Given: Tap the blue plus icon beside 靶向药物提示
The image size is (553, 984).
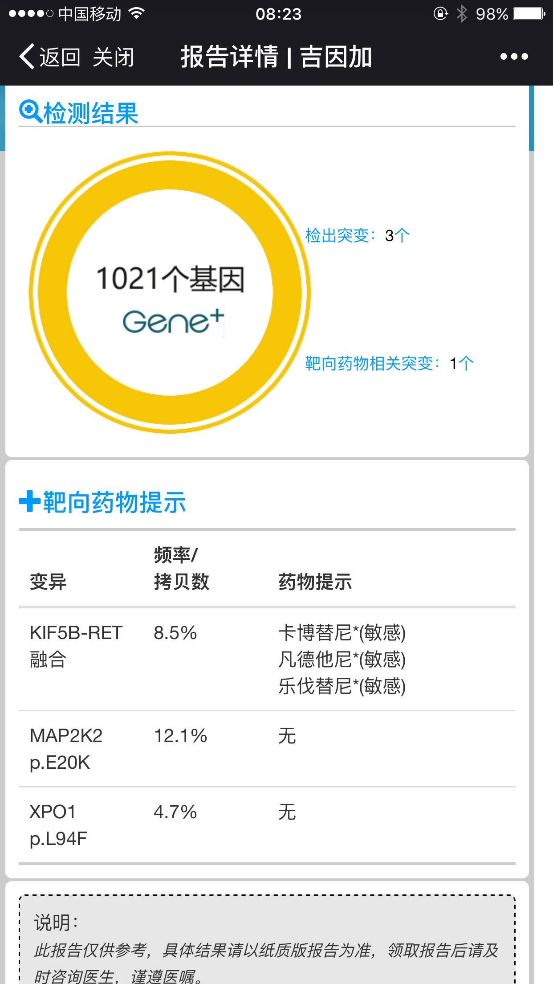Looking at the screenshot, I should click(x=29, y=501).
